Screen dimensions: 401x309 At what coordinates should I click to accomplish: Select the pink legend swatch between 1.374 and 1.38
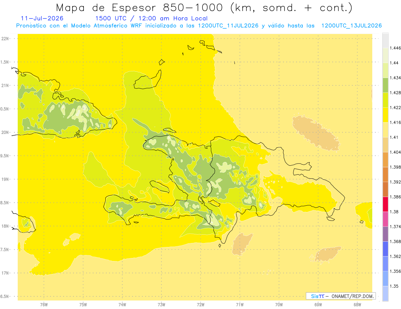point(385,219)
